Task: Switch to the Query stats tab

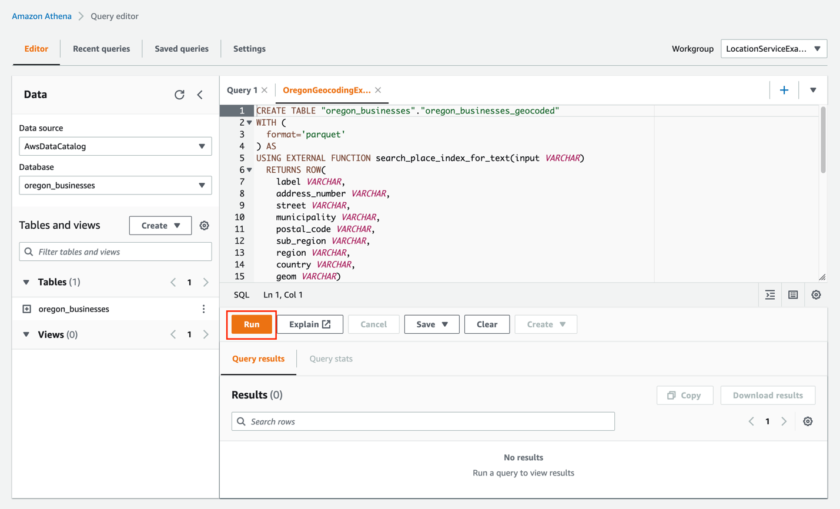Action: coord(330,359)
